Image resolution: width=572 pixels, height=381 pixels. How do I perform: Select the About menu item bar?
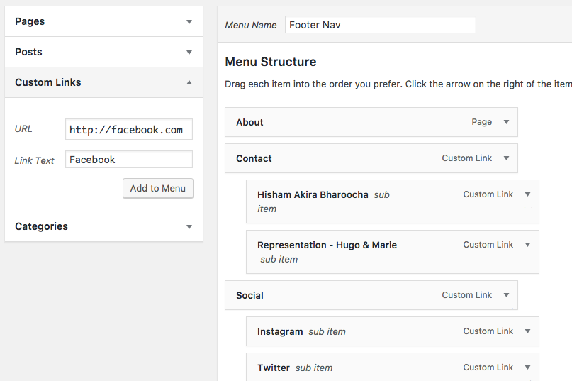pos(371,122)
